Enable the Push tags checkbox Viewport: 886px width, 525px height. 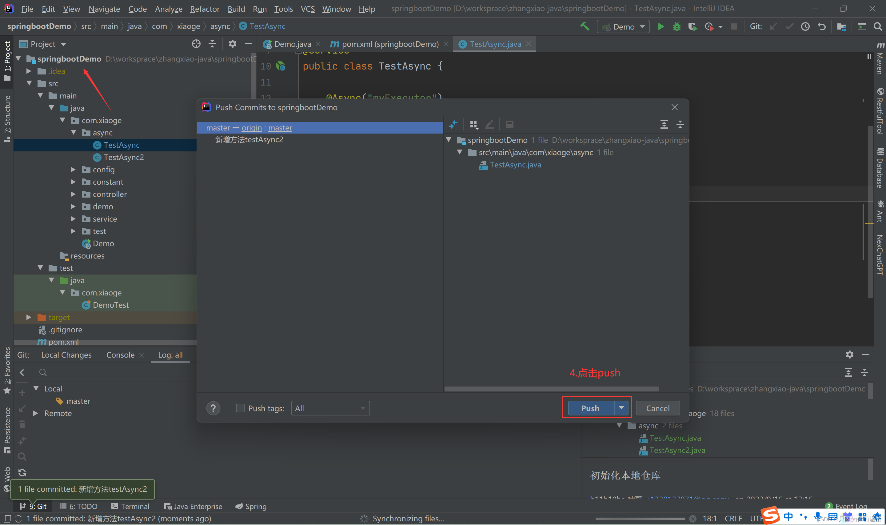[240, 408]
